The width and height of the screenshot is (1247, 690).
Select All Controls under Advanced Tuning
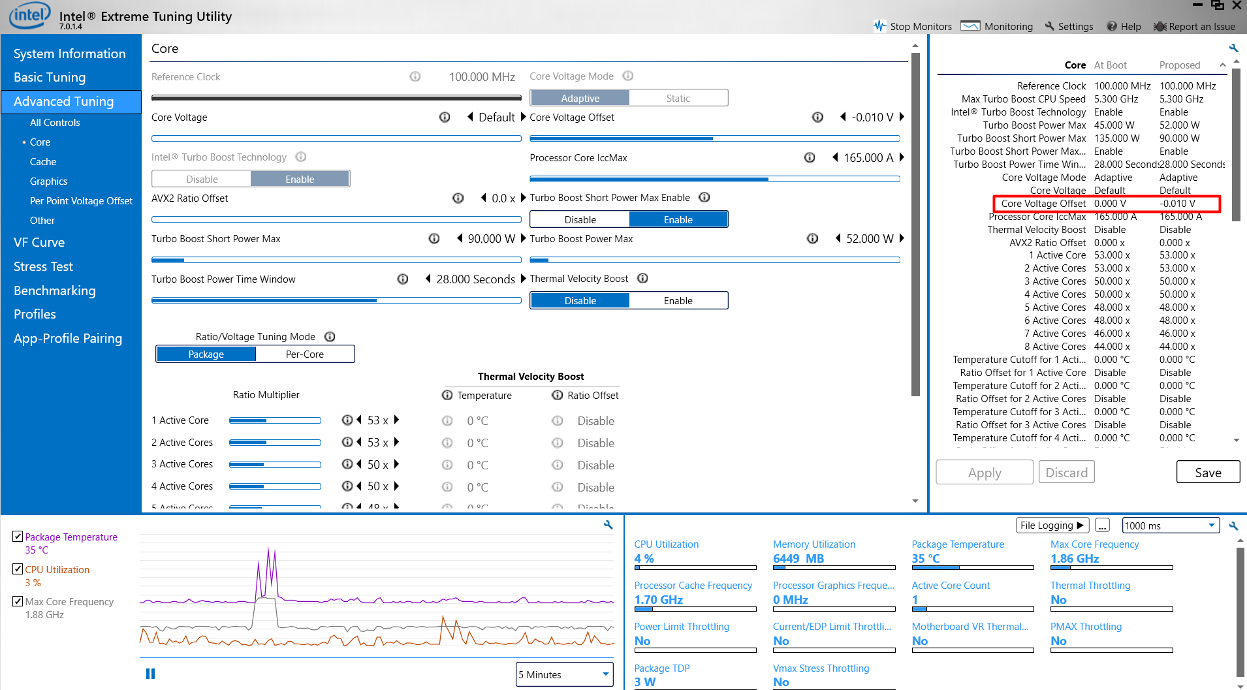55,122
